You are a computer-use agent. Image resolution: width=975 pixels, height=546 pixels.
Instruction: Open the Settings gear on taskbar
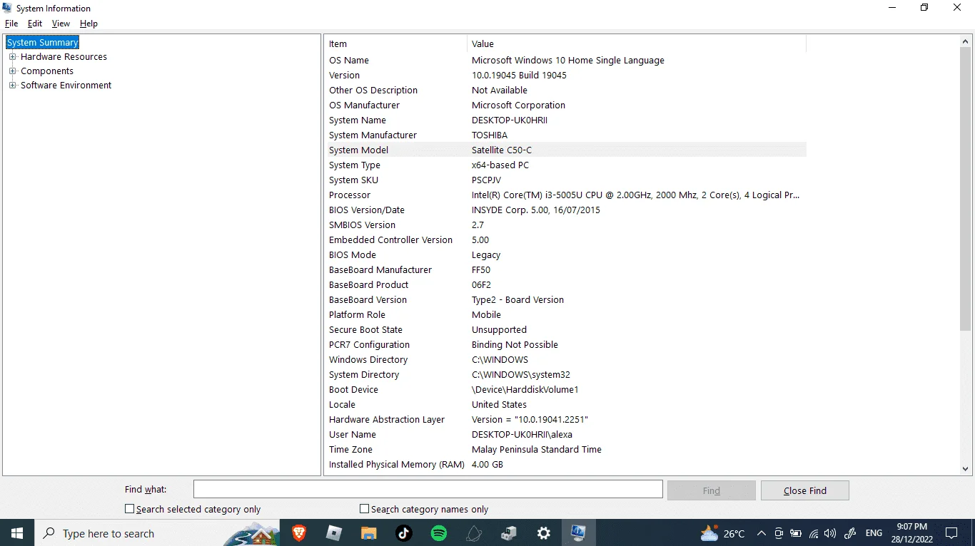[543, 533]
